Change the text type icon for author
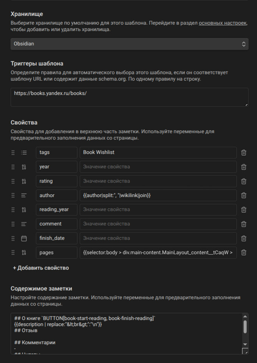This screenshot has width=257, height=363. (x=24, y=195)
